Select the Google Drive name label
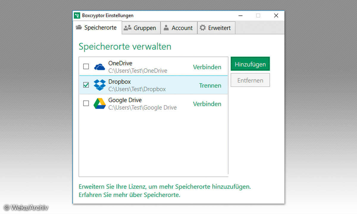 (x=125, y=100)
